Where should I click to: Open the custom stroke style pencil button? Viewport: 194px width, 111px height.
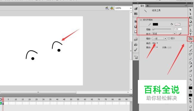pyautogui.click(x=180, y=34)
